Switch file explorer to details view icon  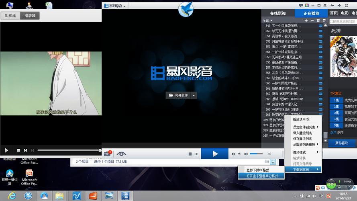point(267,162)
